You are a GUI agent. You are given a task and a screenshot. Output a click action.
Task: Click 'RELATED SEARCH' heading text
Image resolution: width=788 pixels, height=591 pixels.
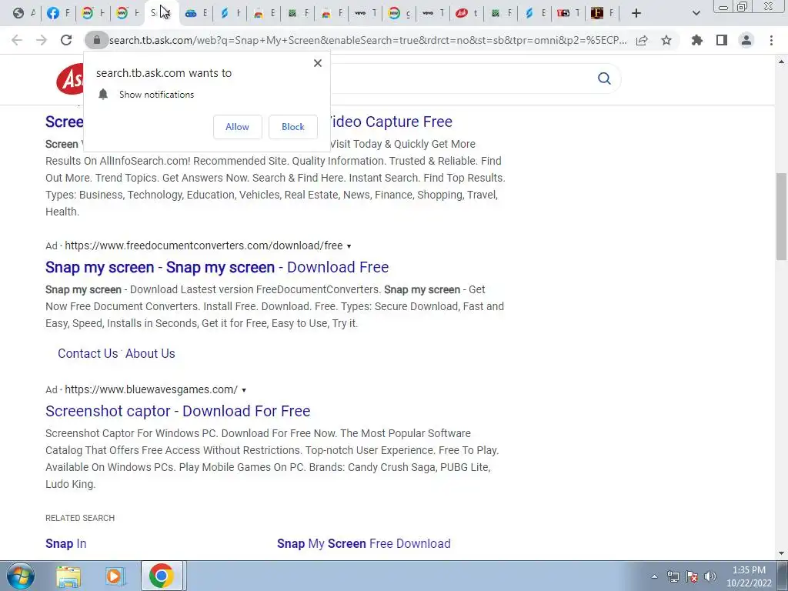coord(80,518)
